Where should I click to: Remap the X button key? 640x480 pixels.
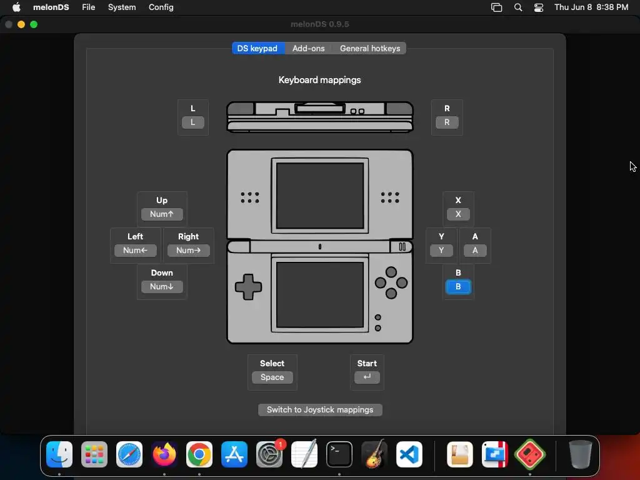pyautogui.click(x=458, y=214)
